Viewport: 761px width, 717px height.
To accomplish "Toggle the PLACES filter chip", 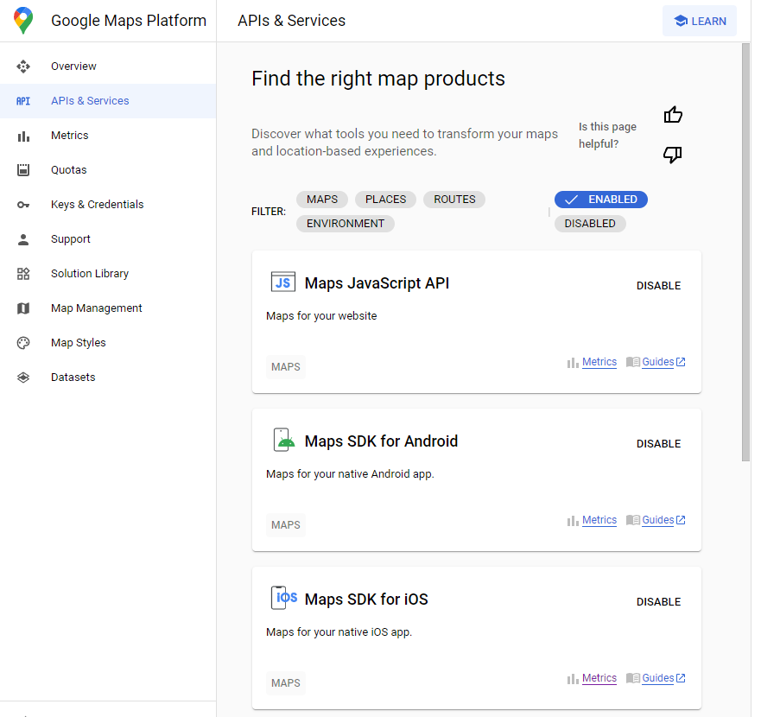I will (x=386, y=200).
